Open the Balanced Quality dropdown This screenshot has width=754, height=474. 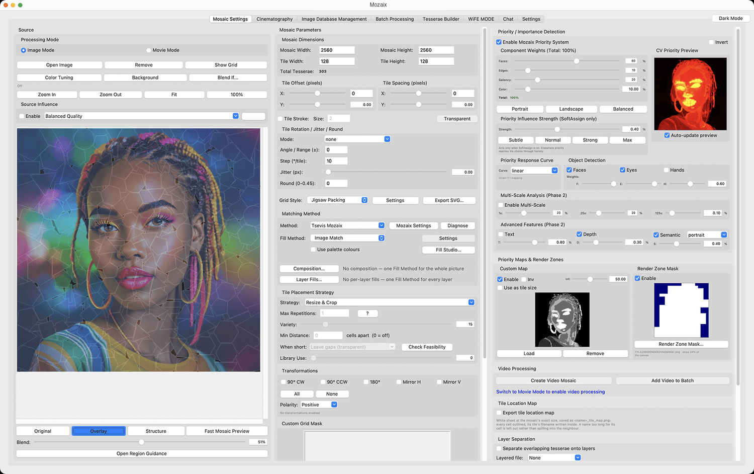coord(142,116)
